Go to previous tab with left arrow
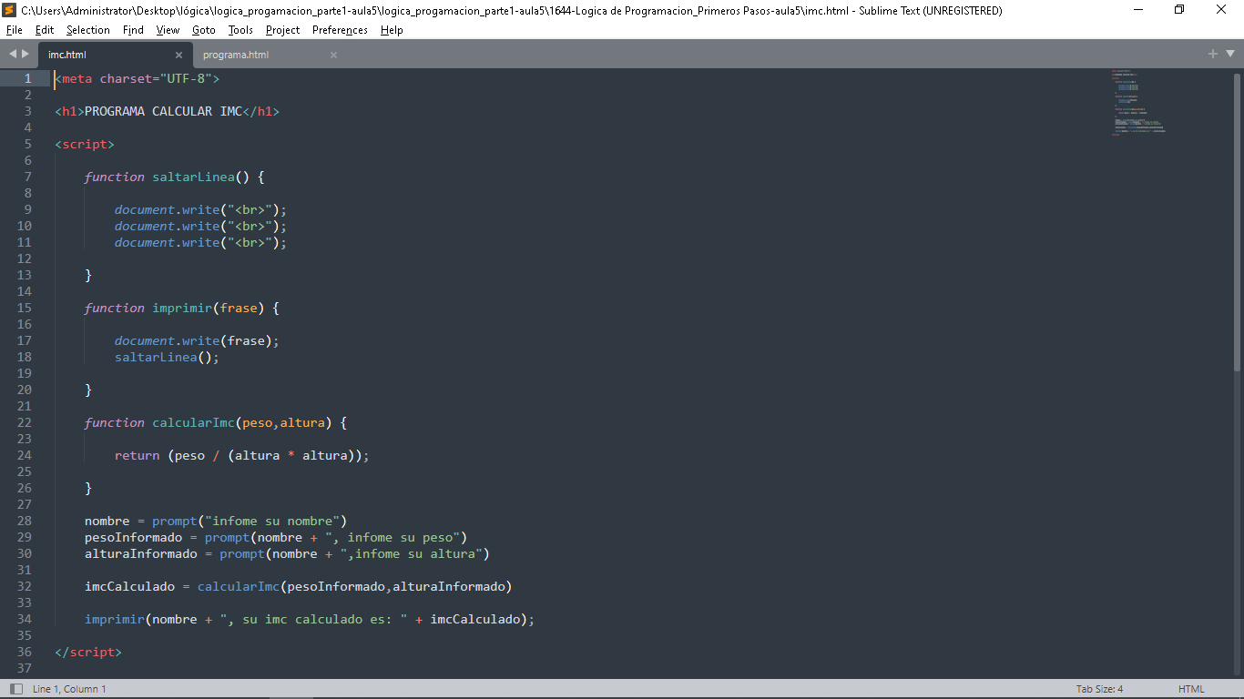Image resolution: width=1244 pixels, height=699 pixels. pyautogui.click(x=13, y=54)
